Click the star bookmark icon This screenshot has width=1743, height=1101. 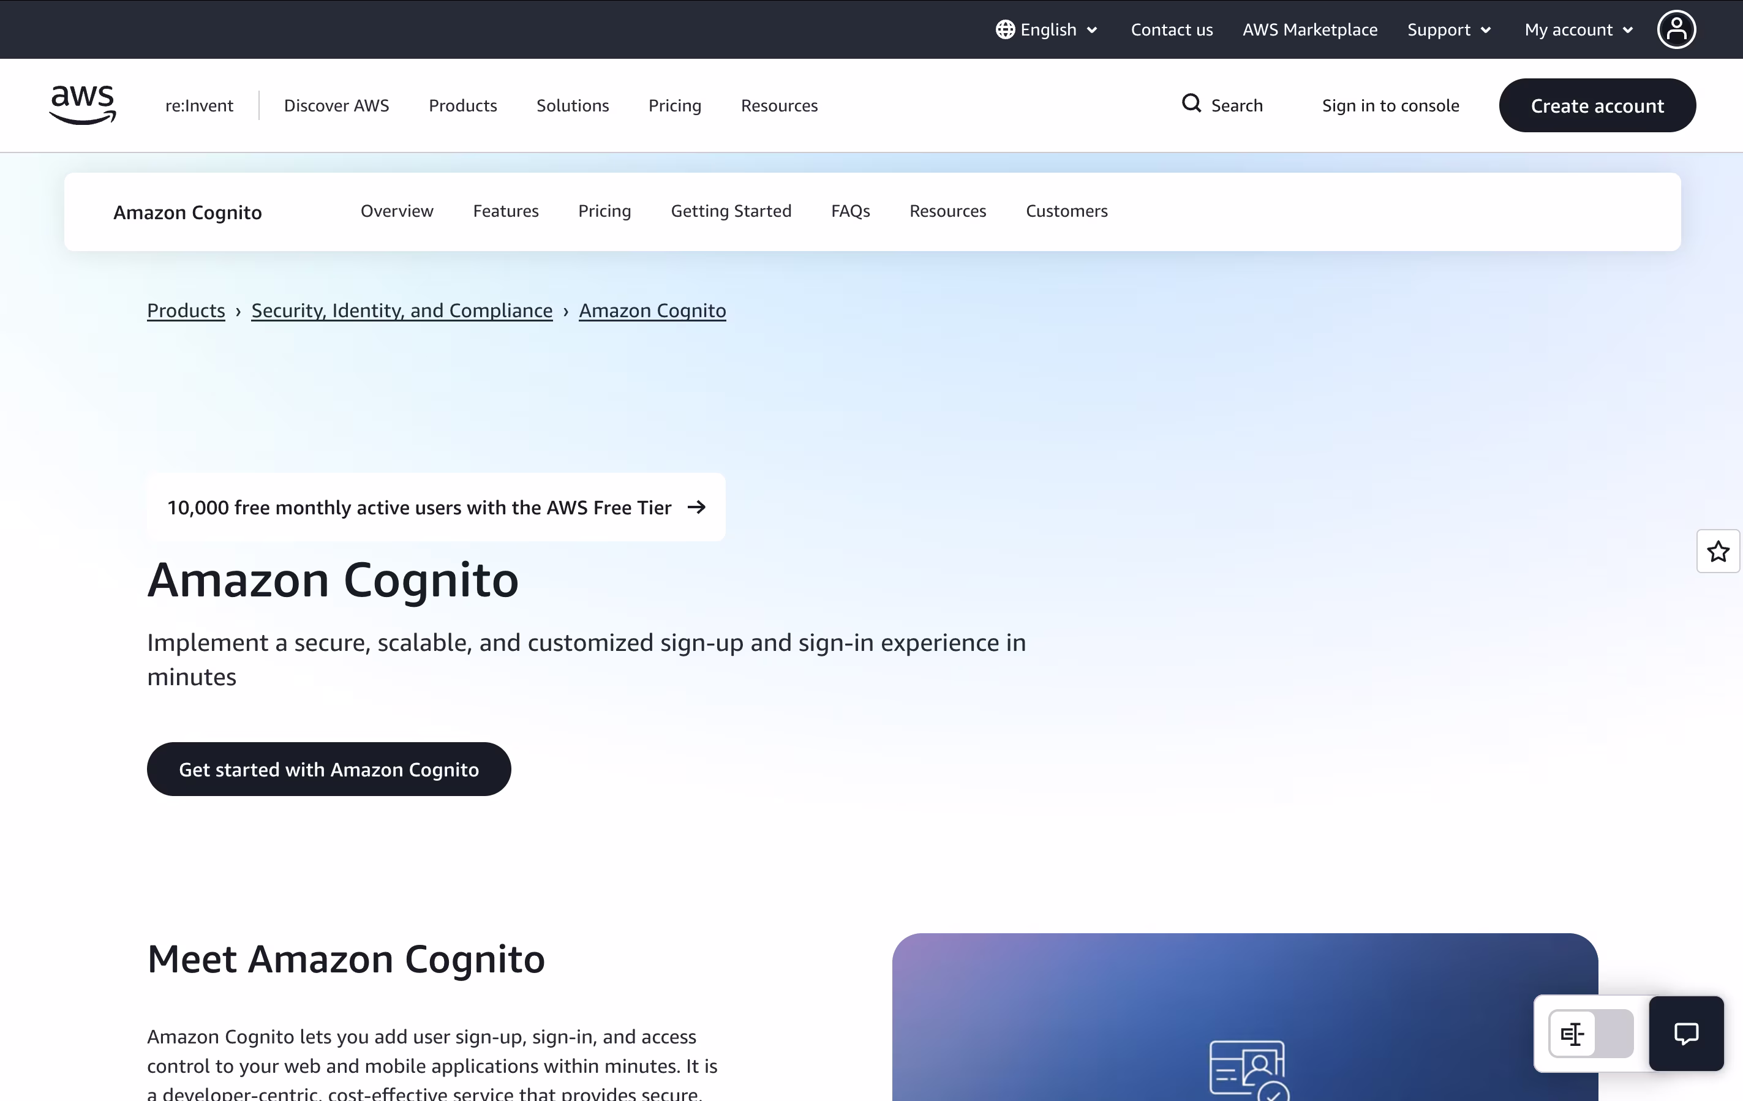[1718, 552]
